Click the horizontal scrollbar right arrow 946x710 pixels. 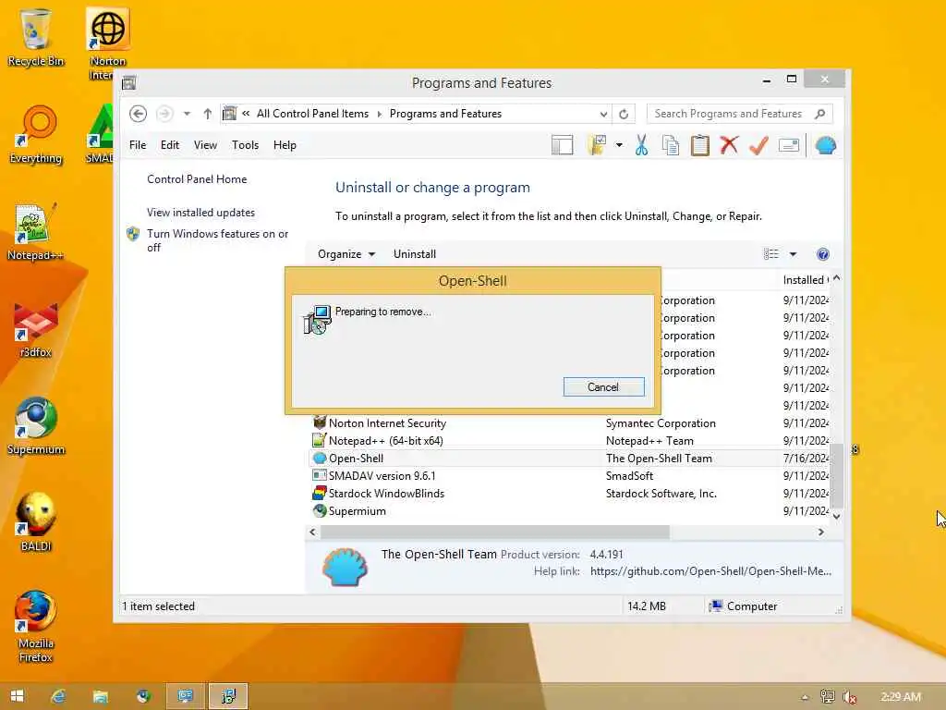[x=821, y=532]
